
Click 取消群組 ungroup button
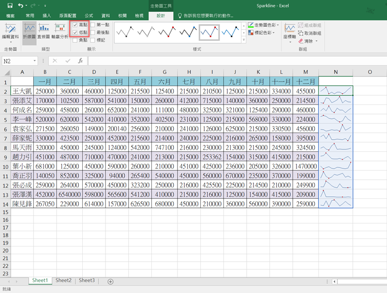(310, 33)
